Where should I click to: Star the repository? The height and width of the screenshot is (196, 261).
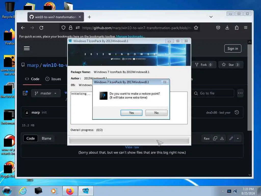[231, 65]
